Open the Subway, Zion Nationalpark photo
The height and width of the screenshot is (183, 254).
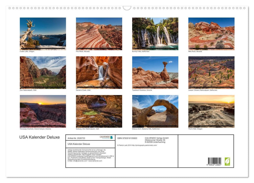[99, 111]
